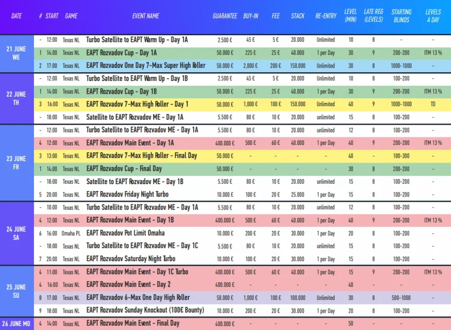Open EAPT Rozvadov One Day 7-Max Super High Roller

click(x=146, y=66)
